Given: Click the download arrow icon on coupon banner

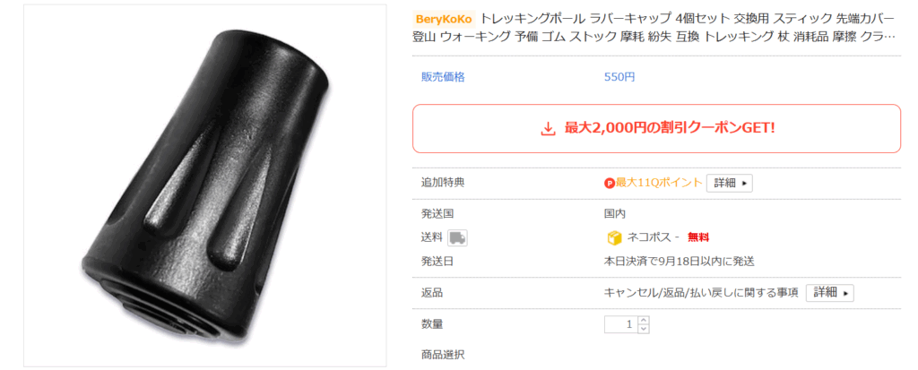Looking at the screenshot, I should pos(549,129).
